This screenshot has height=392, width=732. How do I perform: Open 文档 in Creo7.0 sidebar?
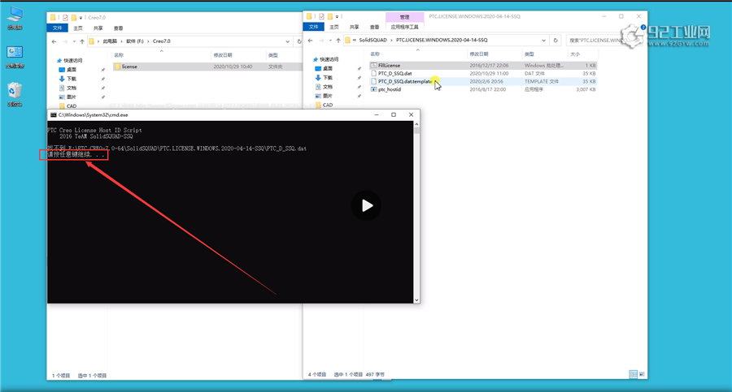pyautogui.click(x=68, y=88)
